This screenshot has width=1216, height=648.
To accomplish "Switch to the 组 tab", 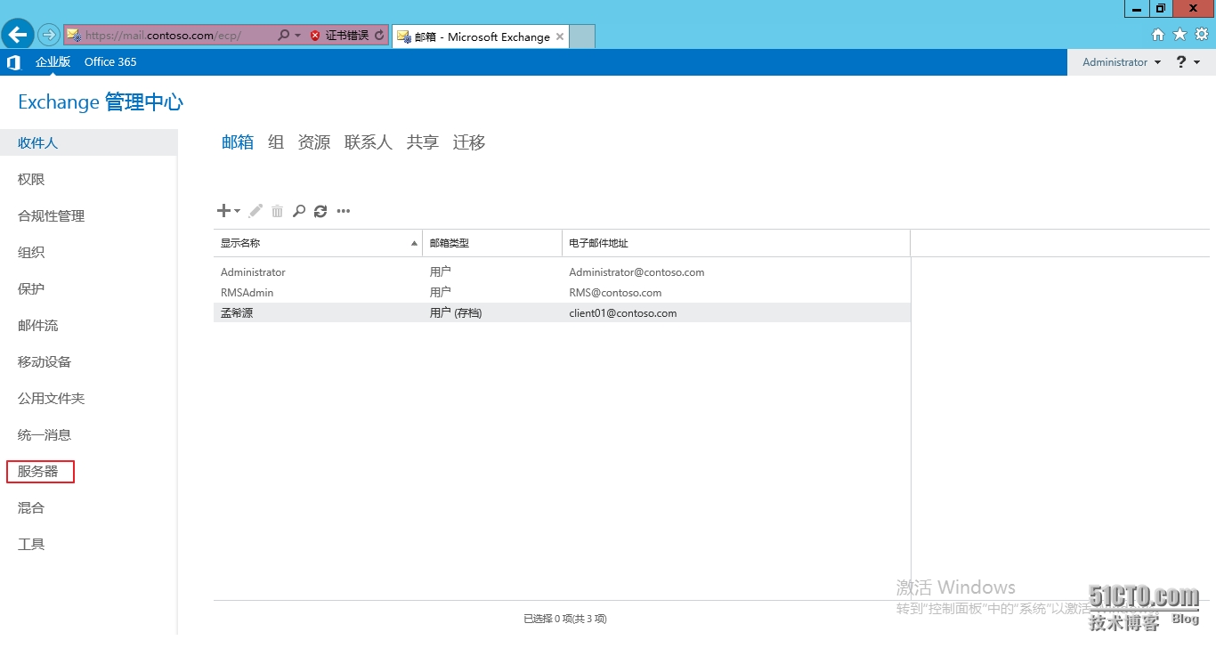I will click(x=276, y=142).
